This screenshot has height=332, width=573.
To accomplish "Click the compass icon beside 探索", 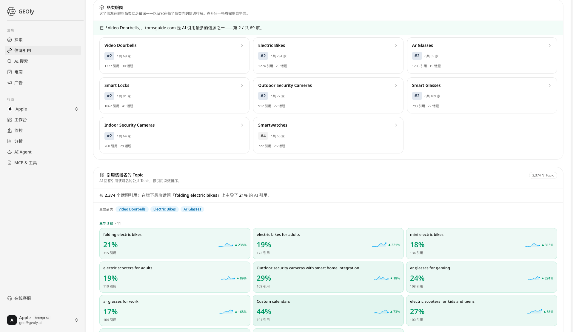I will tap(10, 40).
